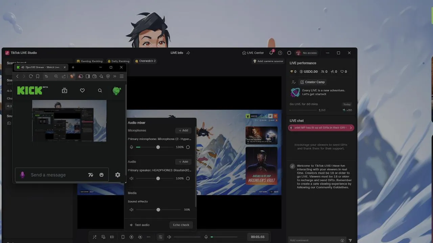
Task: Open a new browser tab
Action: point(73,67)
